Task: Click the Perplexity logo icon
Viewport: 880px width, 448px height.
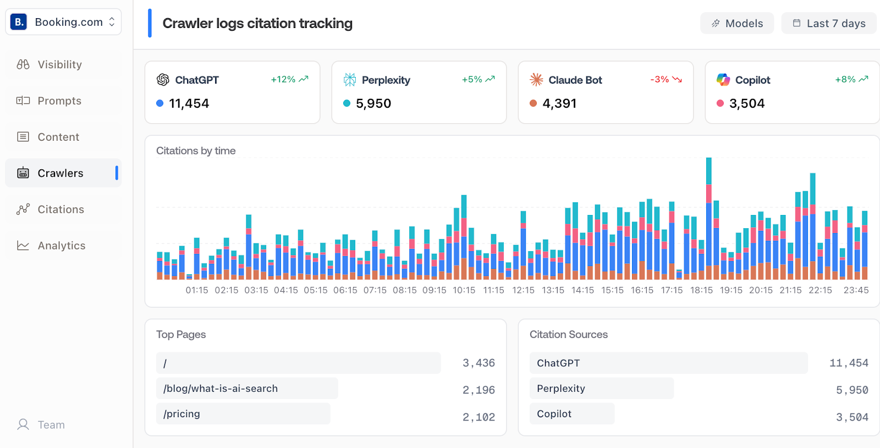Action: (x=350, y=80)
